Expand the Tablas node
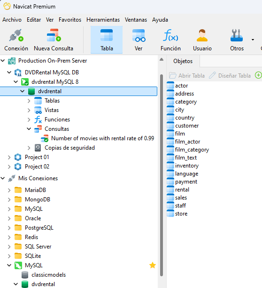The width and height of the screenshot is (262, 288). (x=29, y=101)
